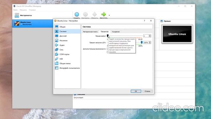Click the CPU load limit slider handle

point(141,42)
